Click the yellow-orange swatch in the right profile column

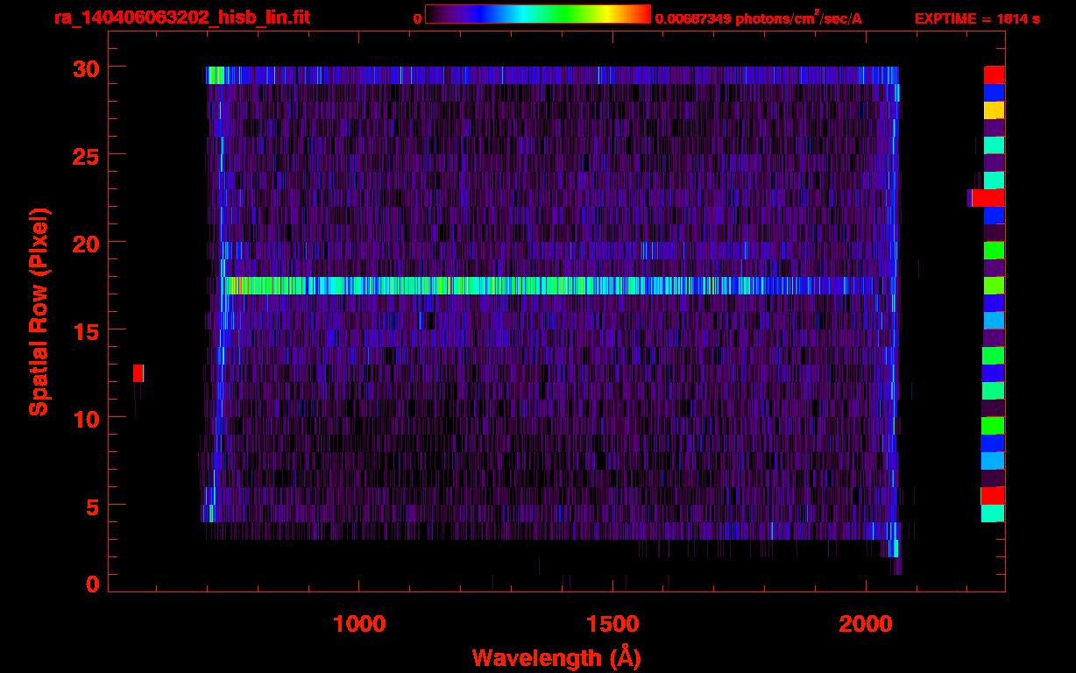coord(994,110)
